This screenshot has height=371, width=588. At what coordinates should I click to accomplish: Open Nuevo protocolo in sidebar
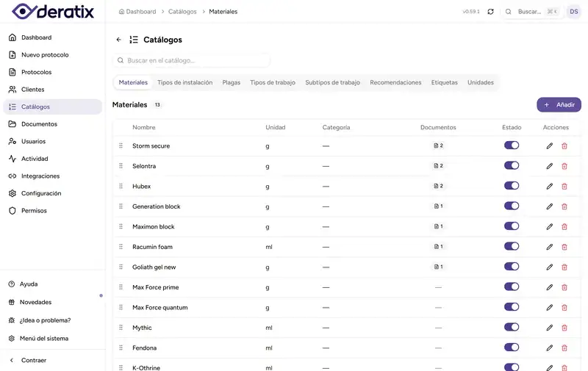click(x=52, y=54)
